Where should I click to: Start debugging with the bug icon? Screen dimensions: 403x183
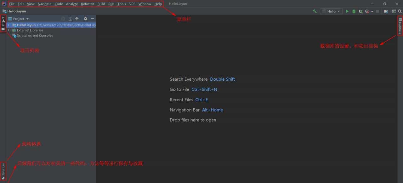[354, 11]
